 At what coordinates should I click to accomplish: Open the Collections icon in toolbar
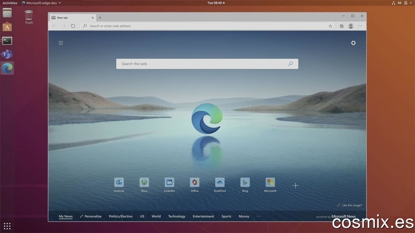pyautogui.click(x=342, y=26)
